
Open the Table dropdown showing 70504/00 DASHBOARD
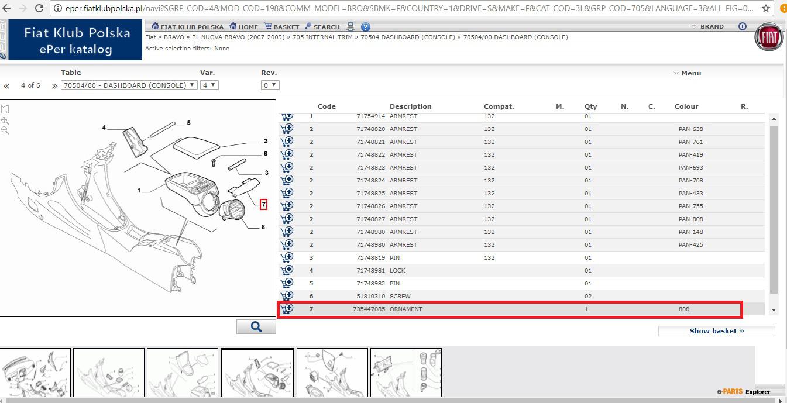pos(129,85)
